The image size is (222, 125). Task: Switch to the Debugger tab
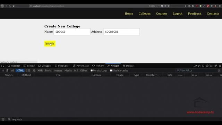[x=45, y=66]
